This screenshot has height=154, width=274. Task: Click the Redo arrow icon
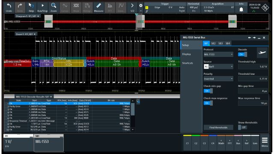pos(20,8)
